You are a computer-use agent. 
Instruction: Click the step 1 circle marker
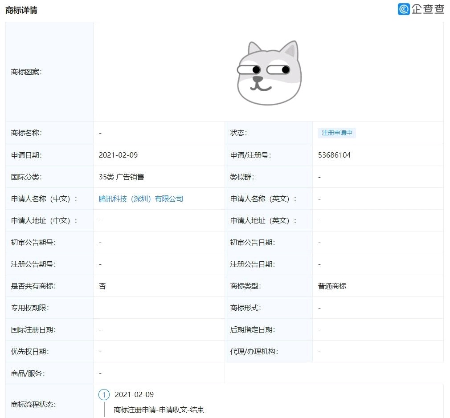pyautogui.click(x=104, y=395)
